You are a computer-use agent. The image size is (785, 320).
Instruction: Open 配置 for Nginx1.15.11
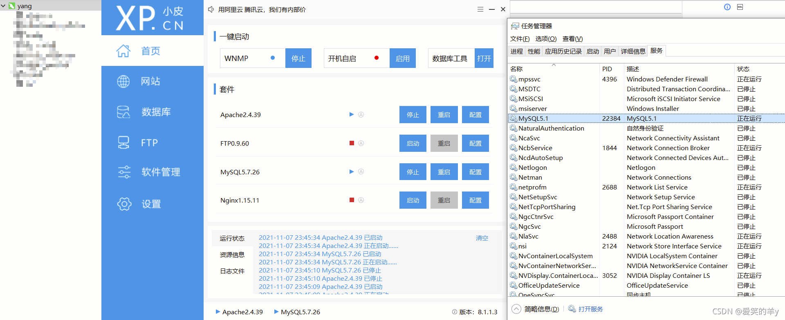475,200
